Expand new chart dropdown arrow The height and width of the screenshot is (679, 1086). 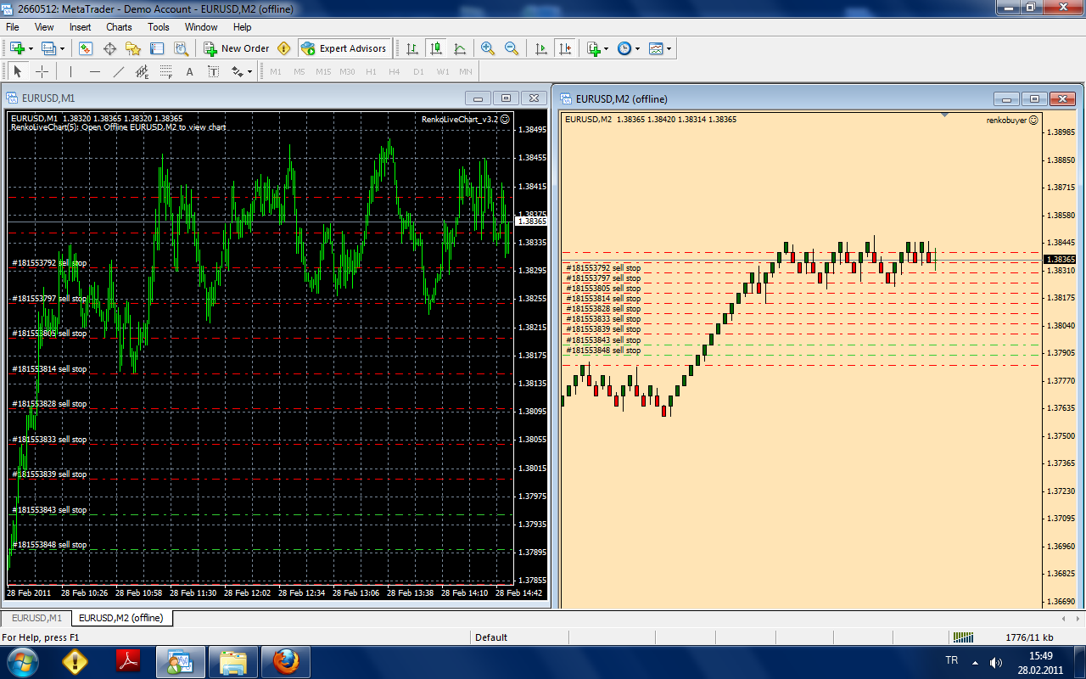[31, 49]
